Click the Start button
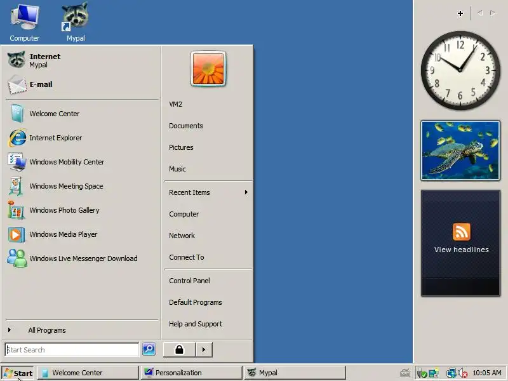This screenshot has width=508, height=381. tap(18, 373)
